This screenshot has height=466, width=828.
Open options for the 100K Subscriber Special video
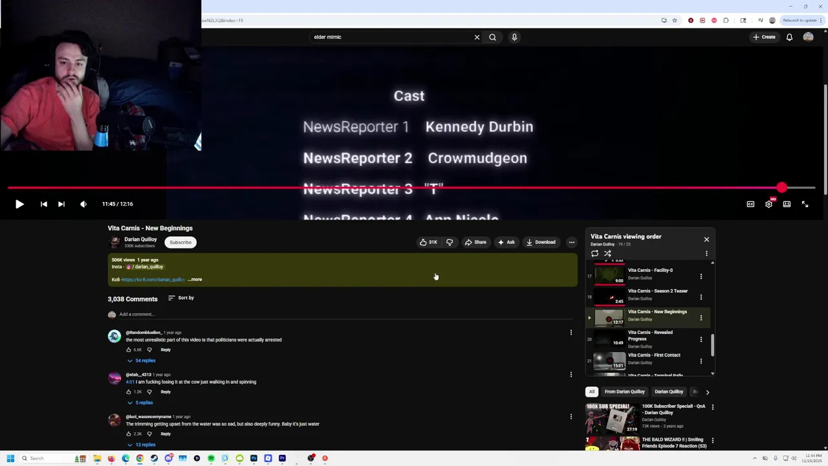pyautogui.click(x=712, y=407)
